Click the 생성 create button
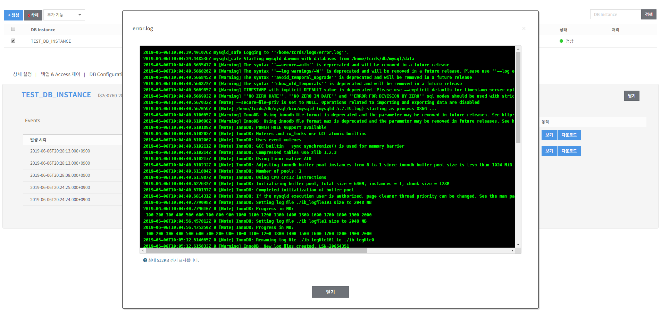Image resolution: width=661 pixels, height=315 pixels. click(14, 15)
